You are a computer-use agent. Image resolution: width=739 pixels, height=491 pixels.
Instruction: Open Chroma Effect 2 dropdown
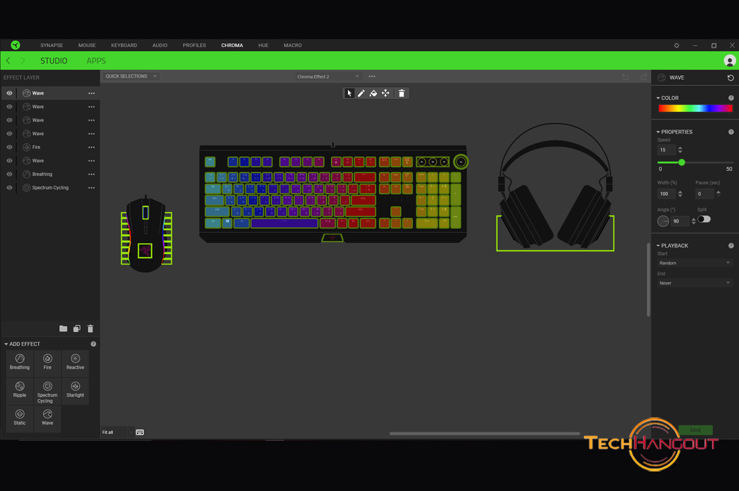(x=328, y=76)
